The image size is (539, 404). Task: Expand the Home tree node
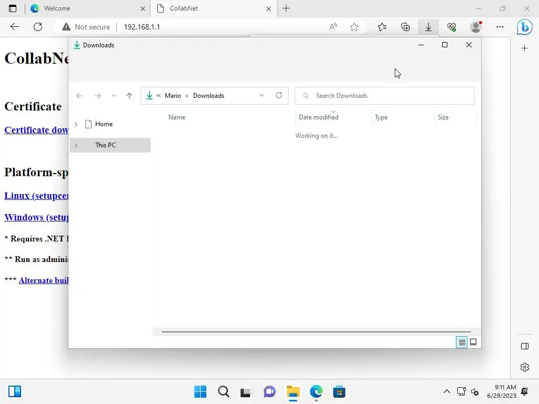coord(76,124)
